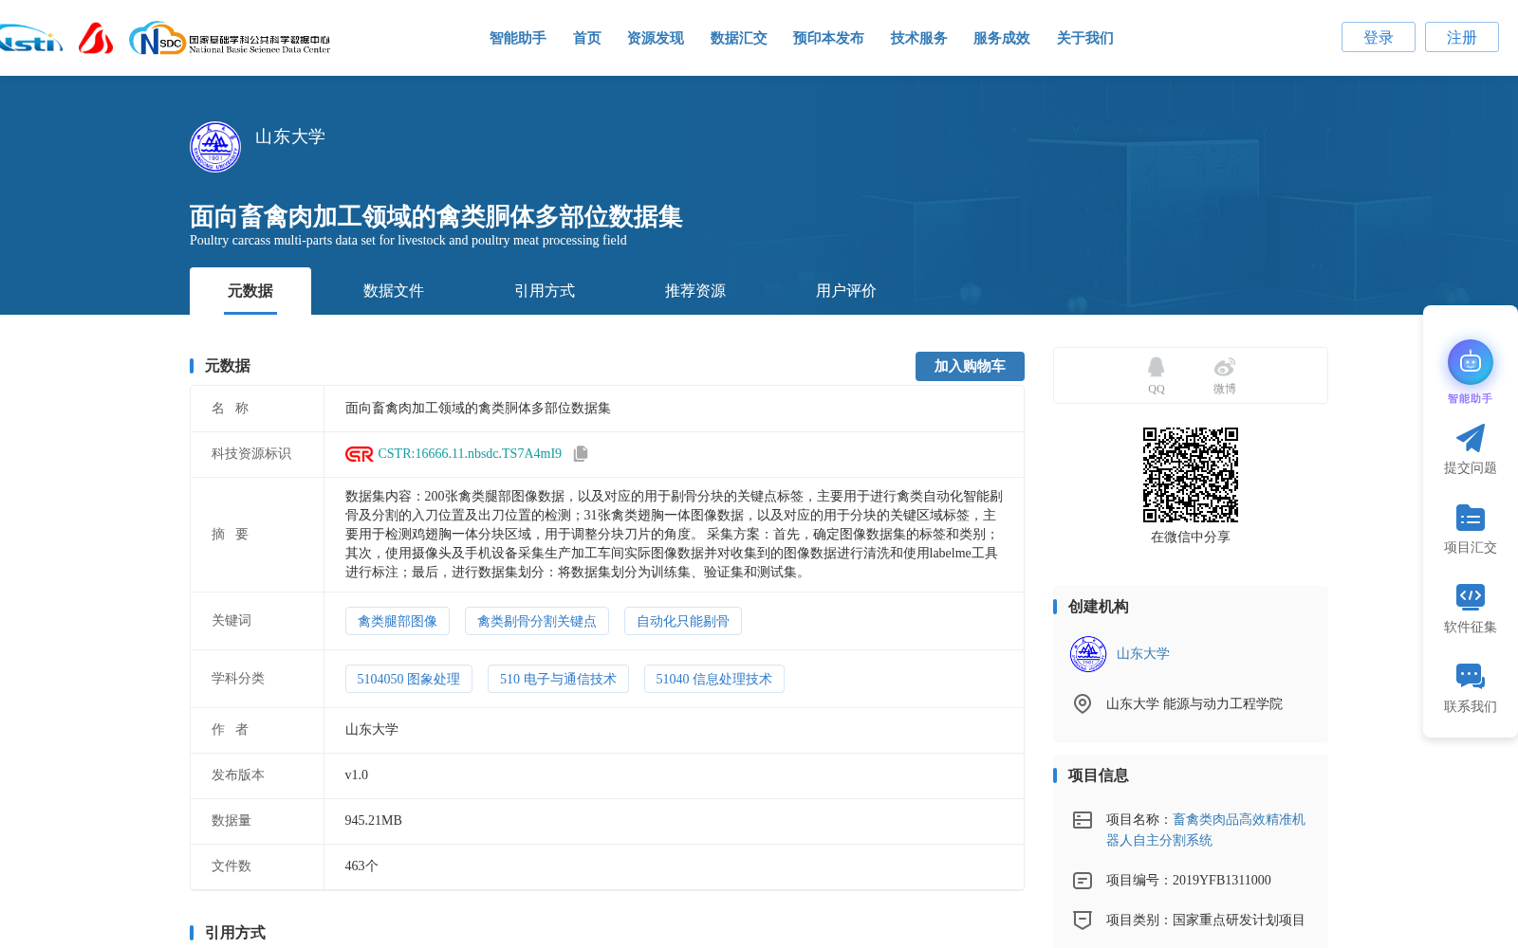Open the 智能助手 robot icon in sidebar
The width and height of the screenshot is (1518, 948).
coord(1470,362)
